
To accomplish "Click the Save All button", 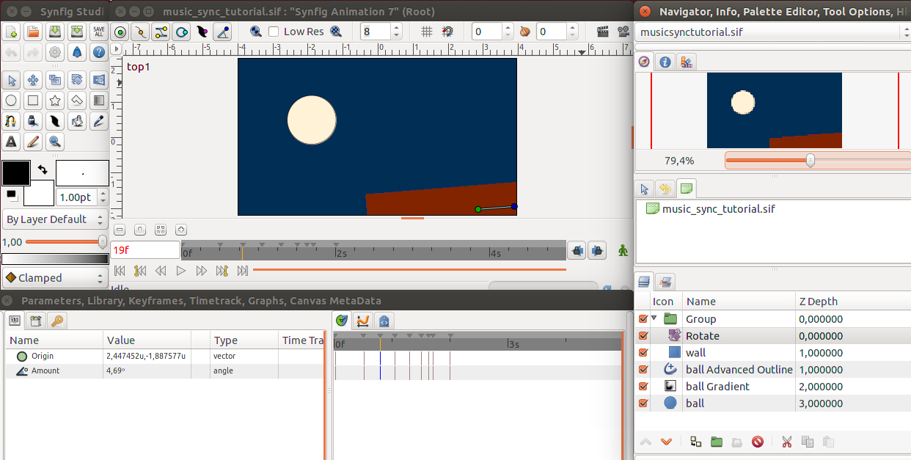I will tap(98, 32).
